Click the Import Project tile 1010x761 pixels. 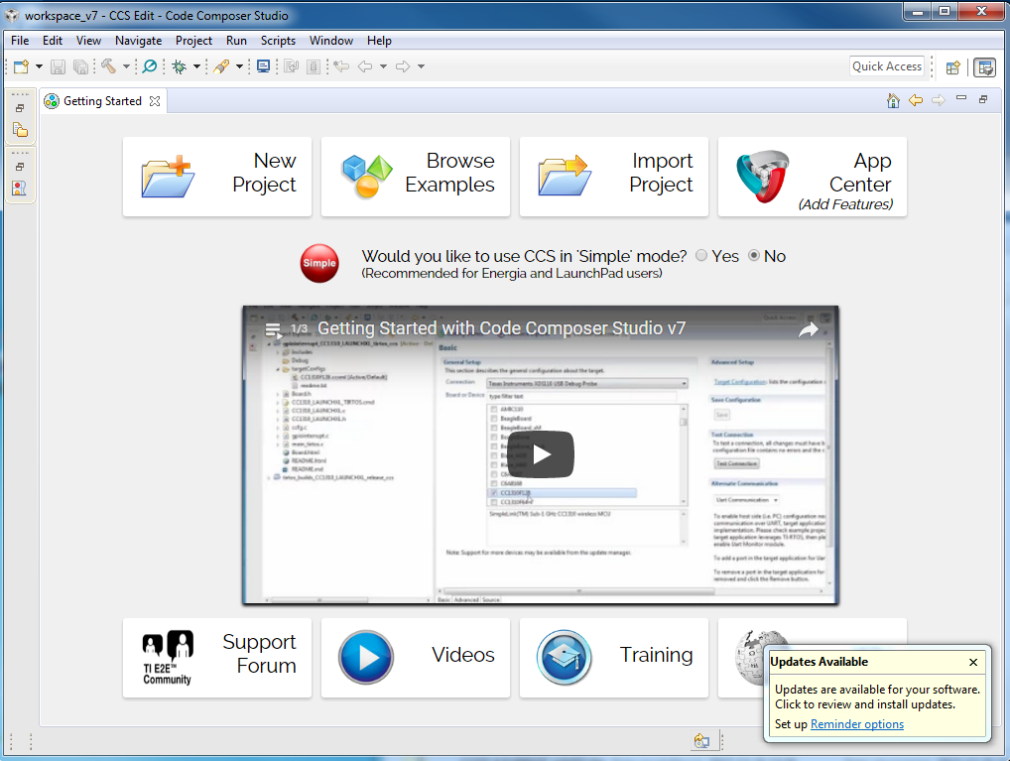pyautogui.click(x=614, y=176)
